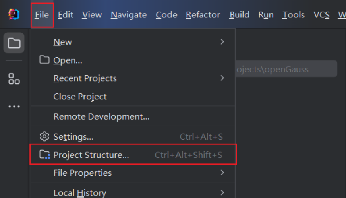
Task: Click the openGauss project path field
Action: pos(286,69)
